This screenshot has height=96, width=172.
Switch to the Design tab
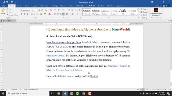coord(27,6)
